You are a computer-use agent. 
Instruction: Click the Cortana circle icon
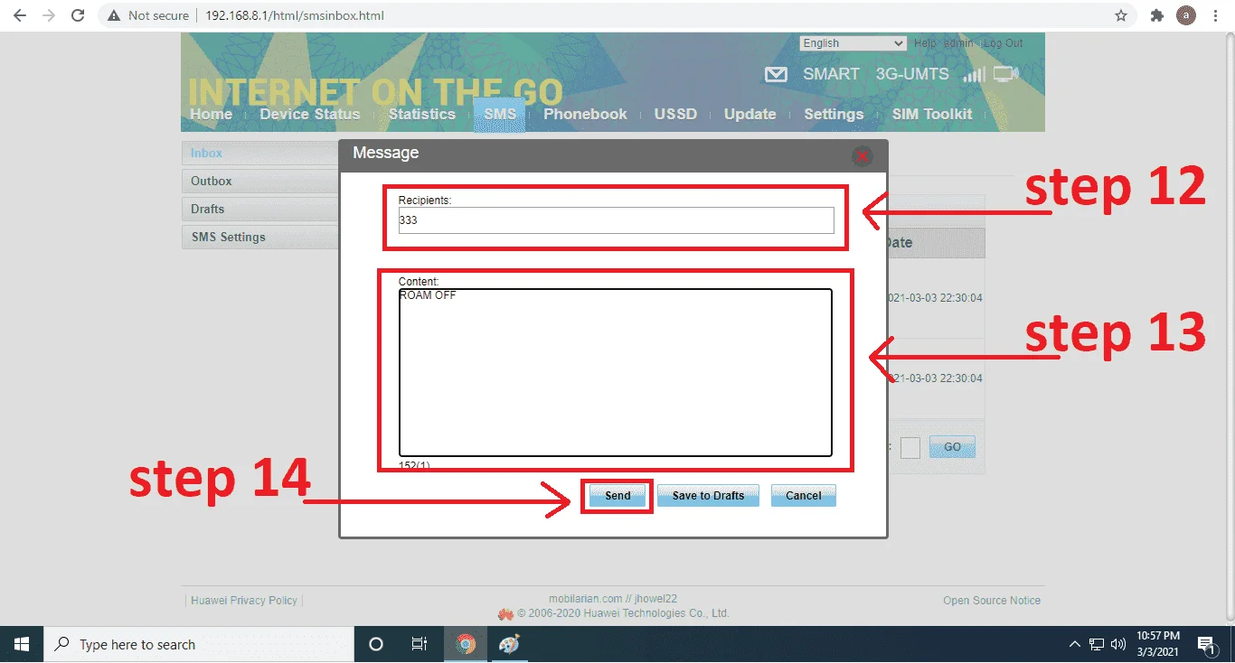click(376, 644)
